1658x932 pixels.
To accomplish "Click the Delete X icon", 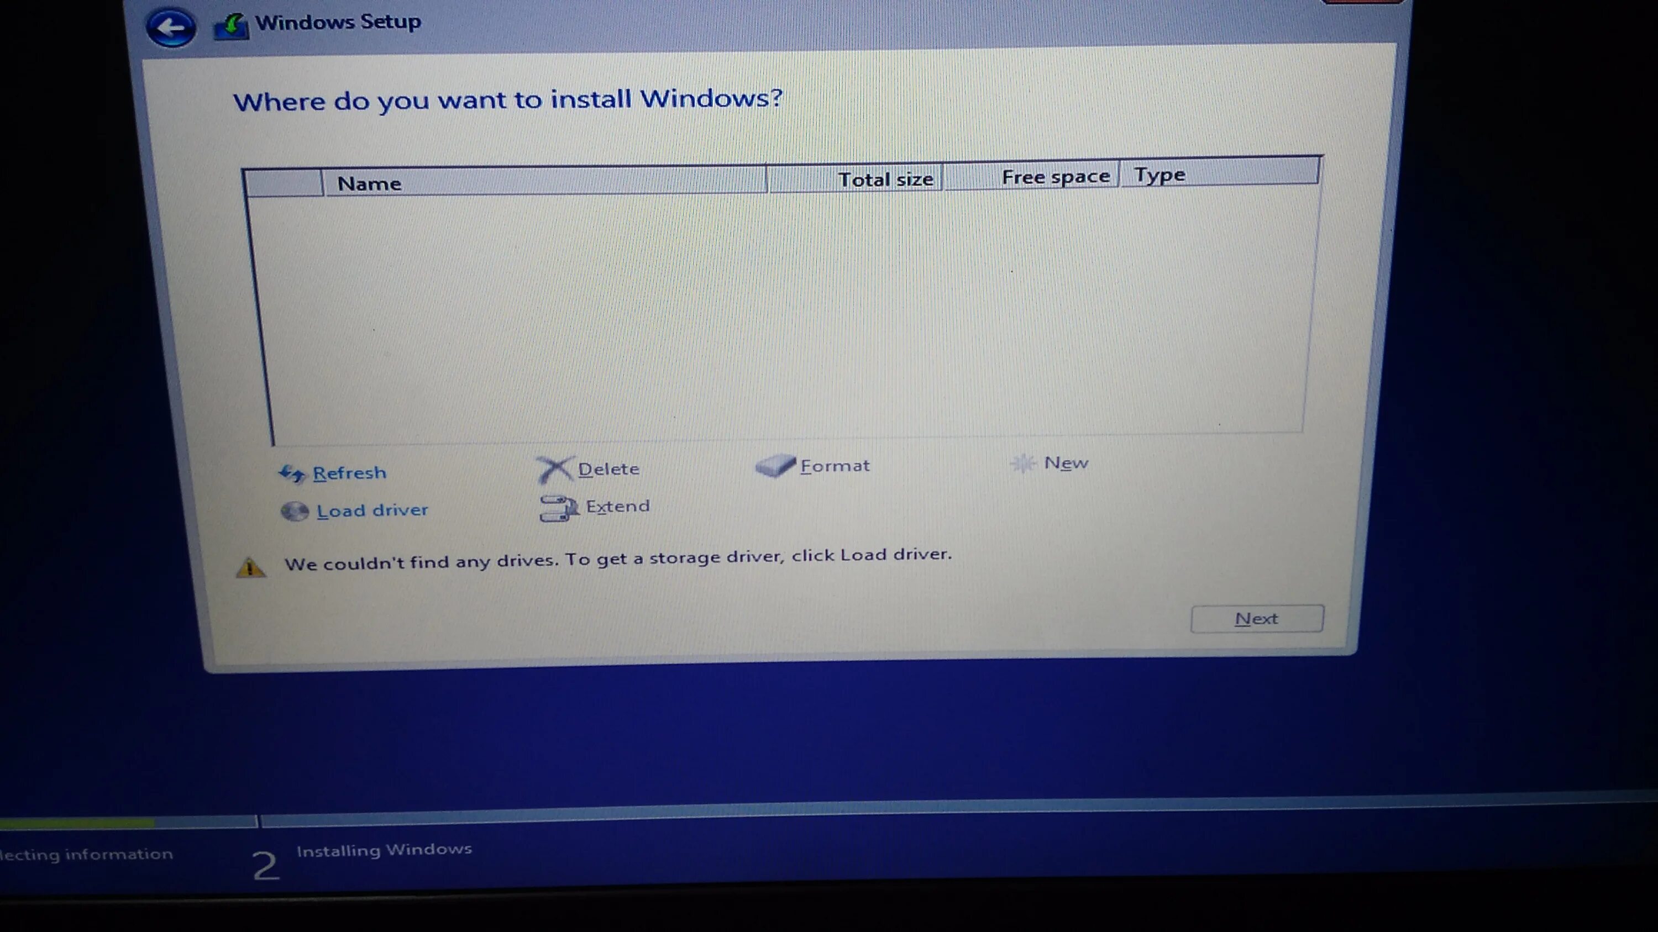I will 554,470.
